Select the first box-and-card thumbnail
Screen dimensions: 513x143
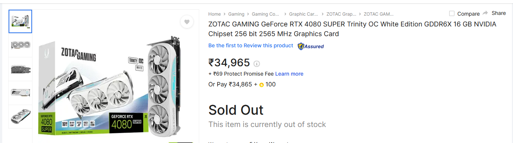(21, 22)
